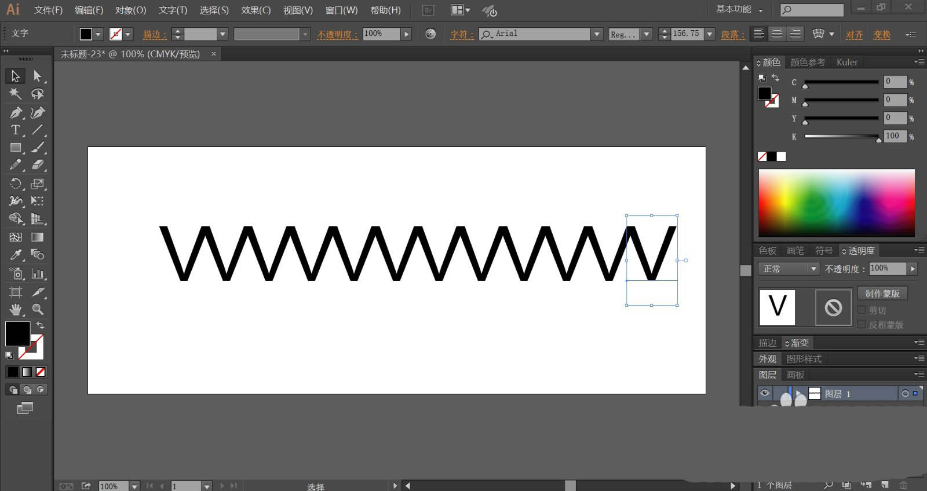Screen dimensions: 927x491
Task: Open the Arial font family dropdown
Action: click(x=597, y=34)
